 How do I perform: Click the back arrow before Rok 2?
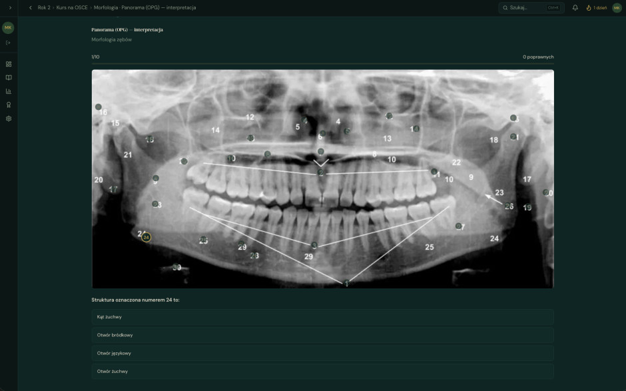coord(30,7)
